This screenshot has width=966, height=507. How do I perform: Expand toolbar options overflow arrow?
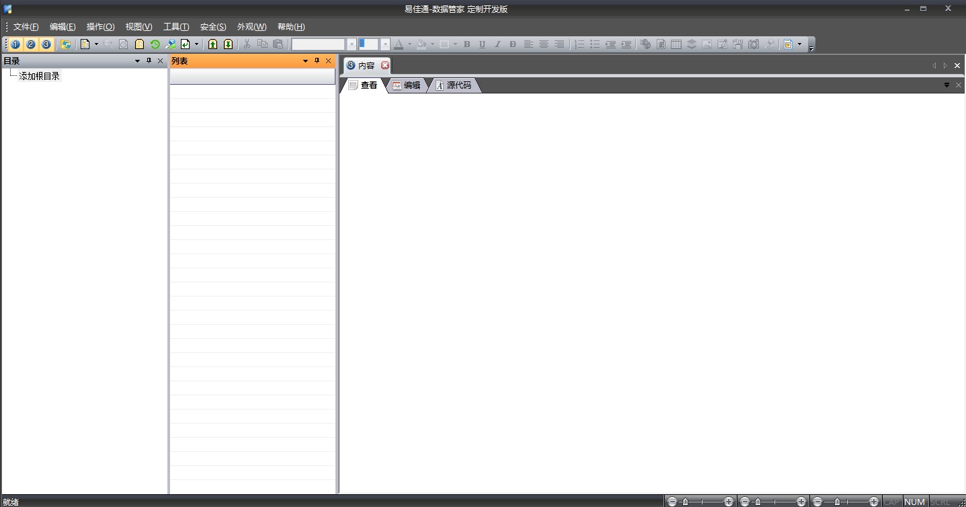click(811, 48)
